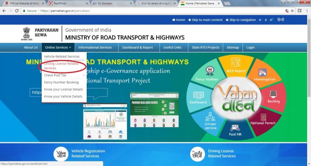Click the Homologation wheel segment
311x166 pixels.
pyautogui.click(x=264, y=74)
